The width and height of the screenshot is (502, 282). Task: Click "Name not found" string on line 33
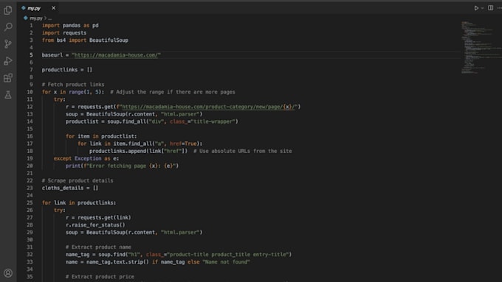[x=226, y=262]
